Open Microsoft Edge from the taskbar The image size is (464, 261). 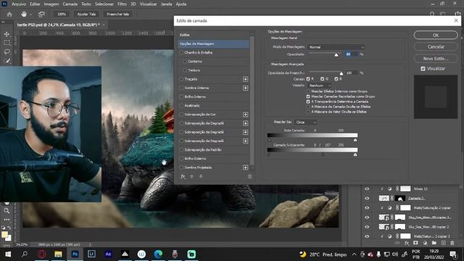pos(158,254)
